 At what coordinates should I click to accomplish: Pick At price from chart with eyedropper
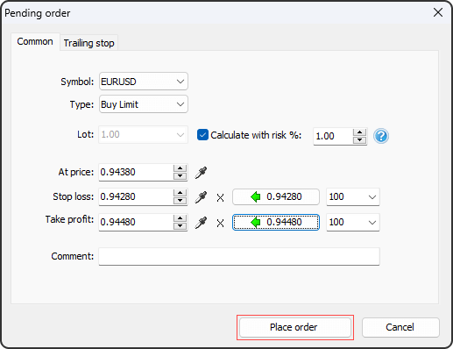pos(201,173)
